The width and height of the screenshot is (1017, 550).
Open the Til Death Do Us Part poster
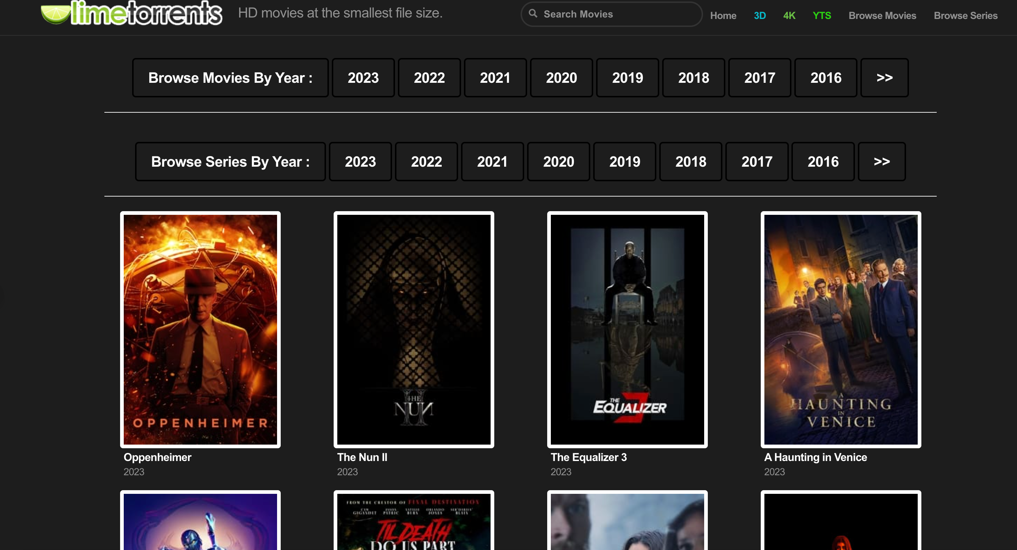413,521
